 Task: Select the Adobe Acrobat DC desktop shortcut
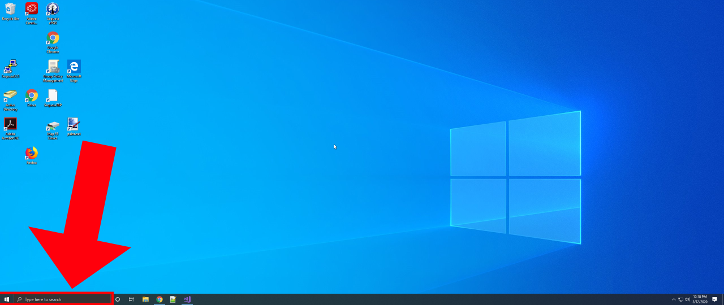[x=10, y=125]
